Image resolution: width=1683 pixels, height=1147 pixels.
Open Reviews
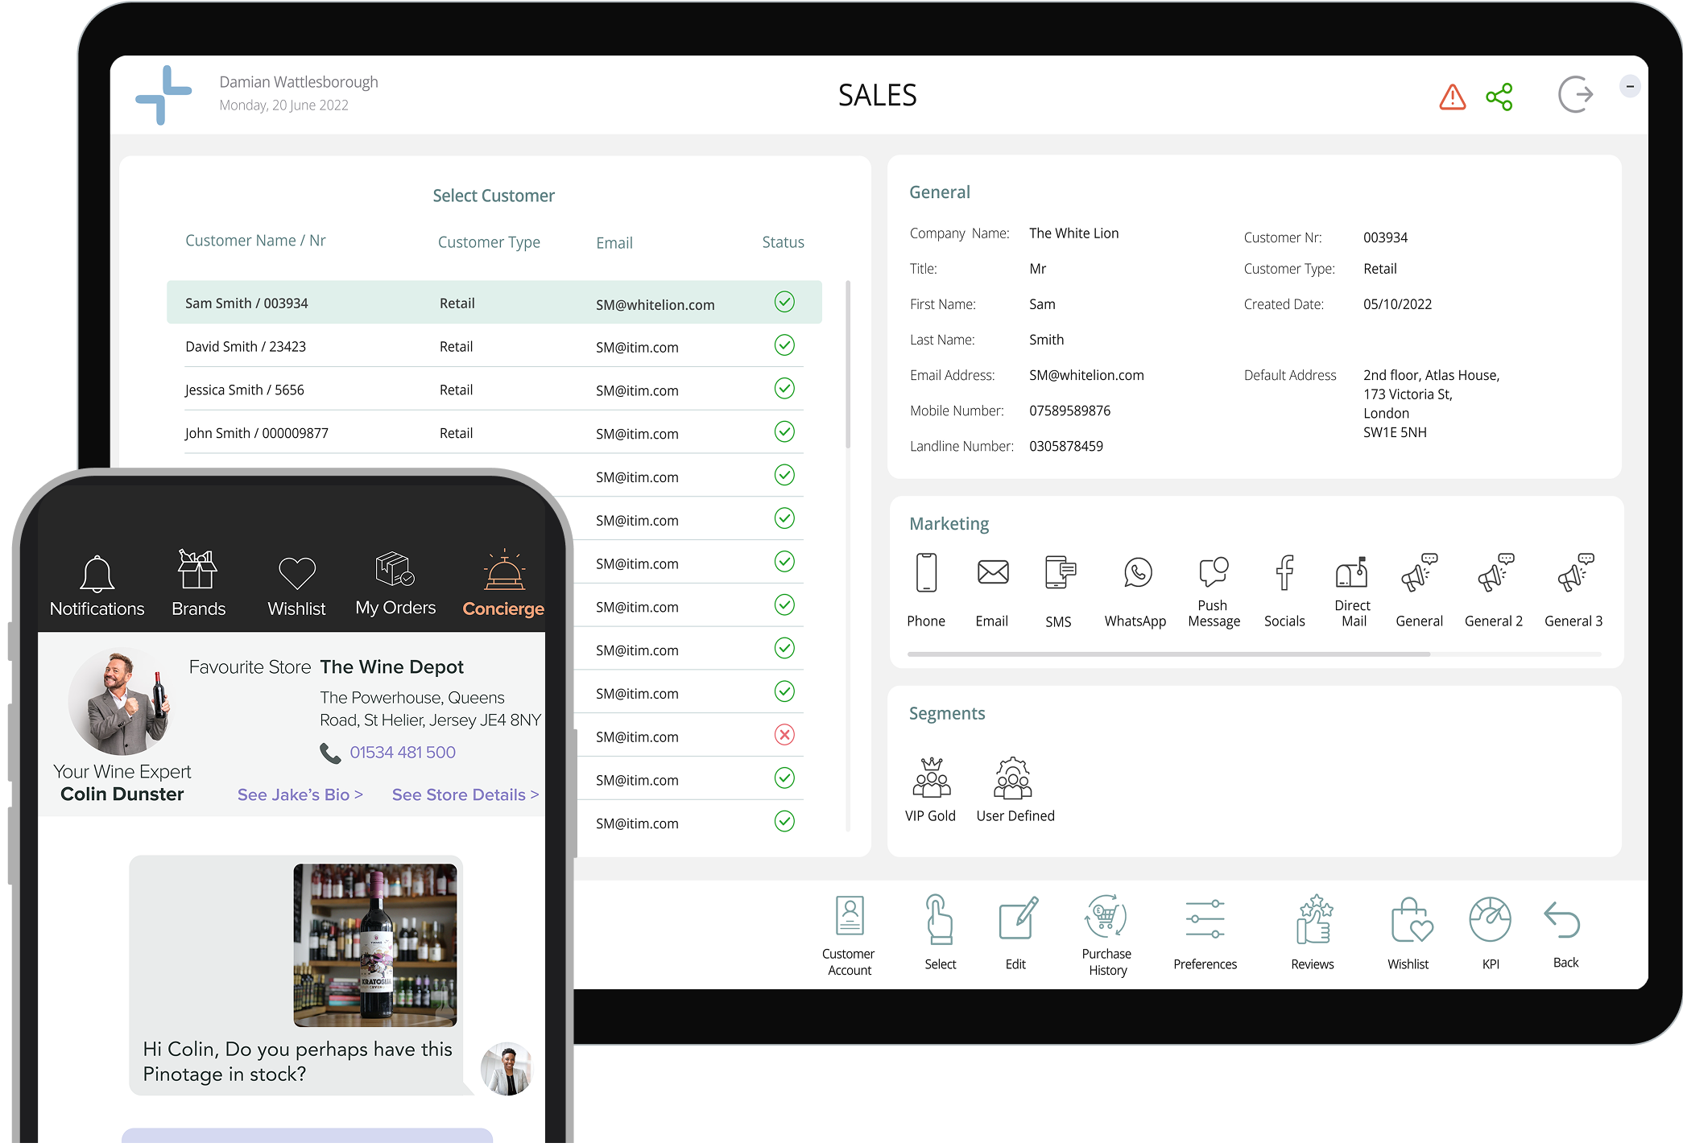1313,932
